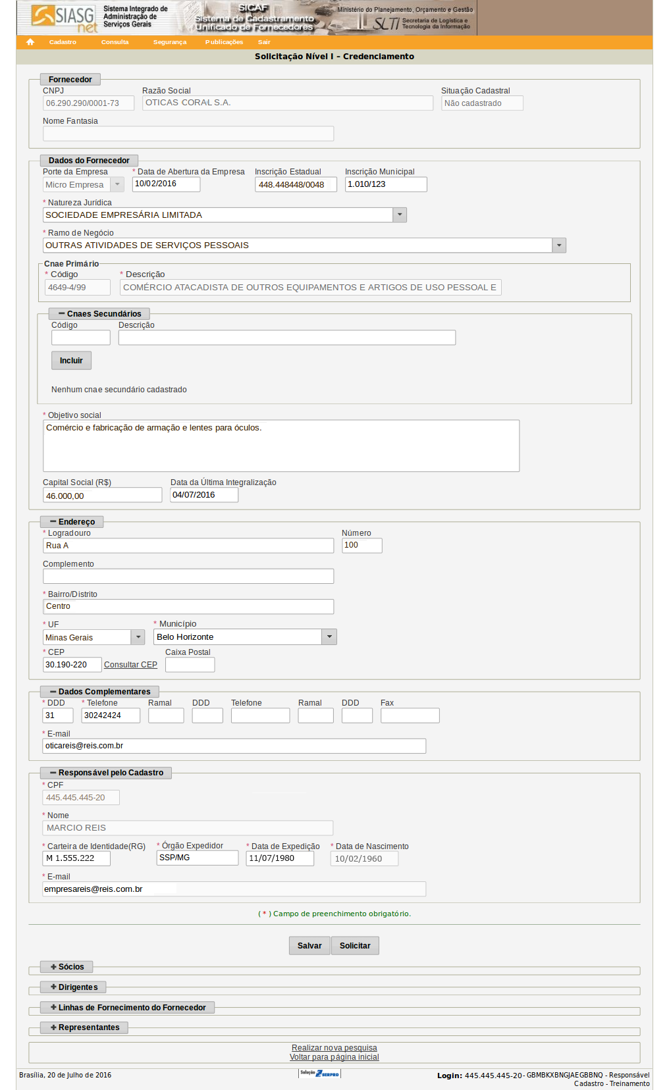Click the E-mail field with oticareis@reis.com.br

coord(234,746)
